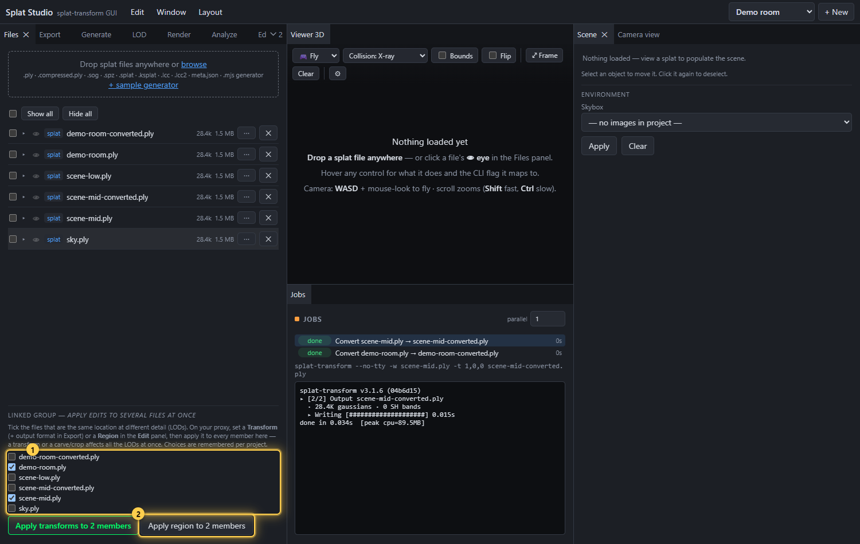The width and height of the screenshot is (860, 544).
Task: Apply transforms to 2 members
Action: click(x=73, y=526)
